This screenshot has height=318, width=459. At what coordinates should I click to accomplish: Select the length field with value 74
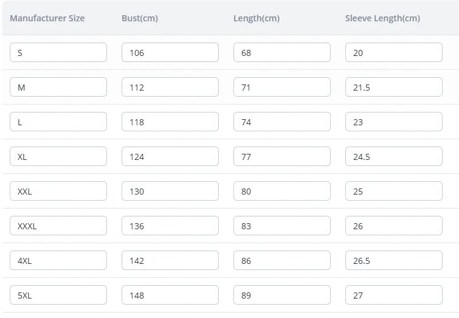pyautogui.click(x=281, y=122)
